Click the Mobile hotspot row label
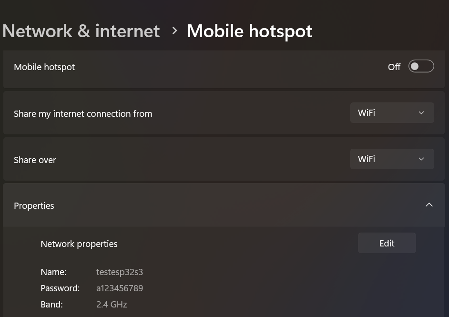449x317 pixels. 44,67
